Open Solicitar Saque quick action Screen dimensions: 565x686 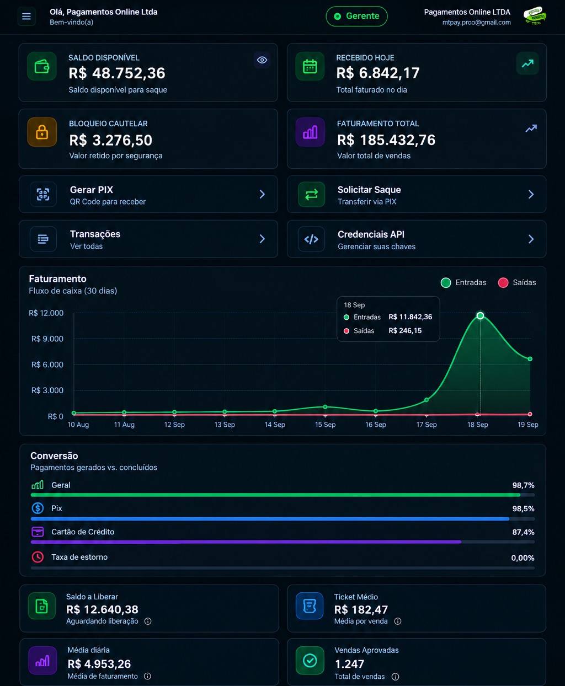pos(417,194)
